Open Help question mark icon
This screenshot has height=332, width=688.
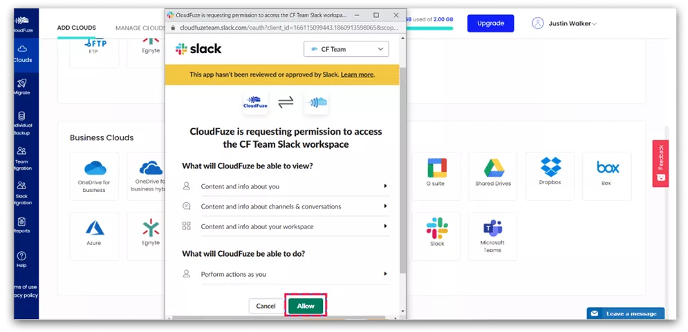click(21, 256)
